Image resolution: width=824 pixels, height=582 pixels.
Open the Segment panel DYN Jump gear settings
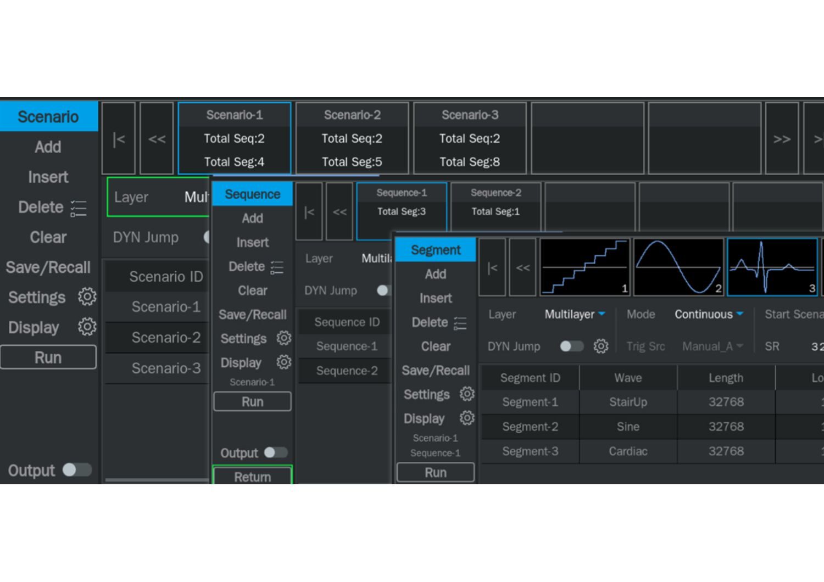pyautogui.click(x=601, y=346)
